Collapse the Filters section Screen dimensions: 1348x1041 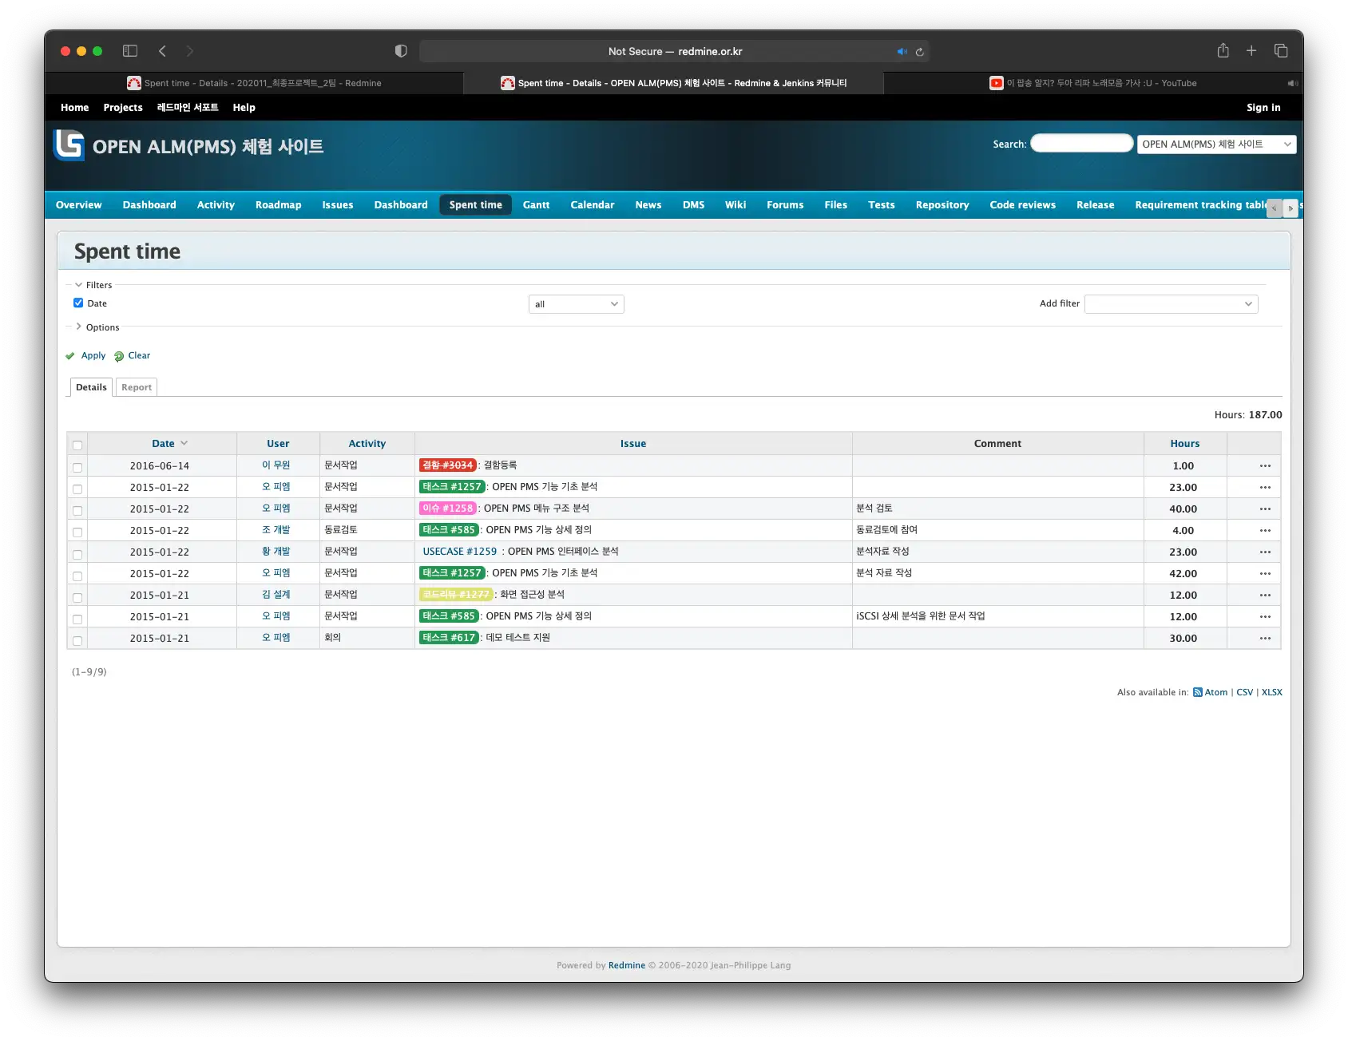tap(93, 285)
